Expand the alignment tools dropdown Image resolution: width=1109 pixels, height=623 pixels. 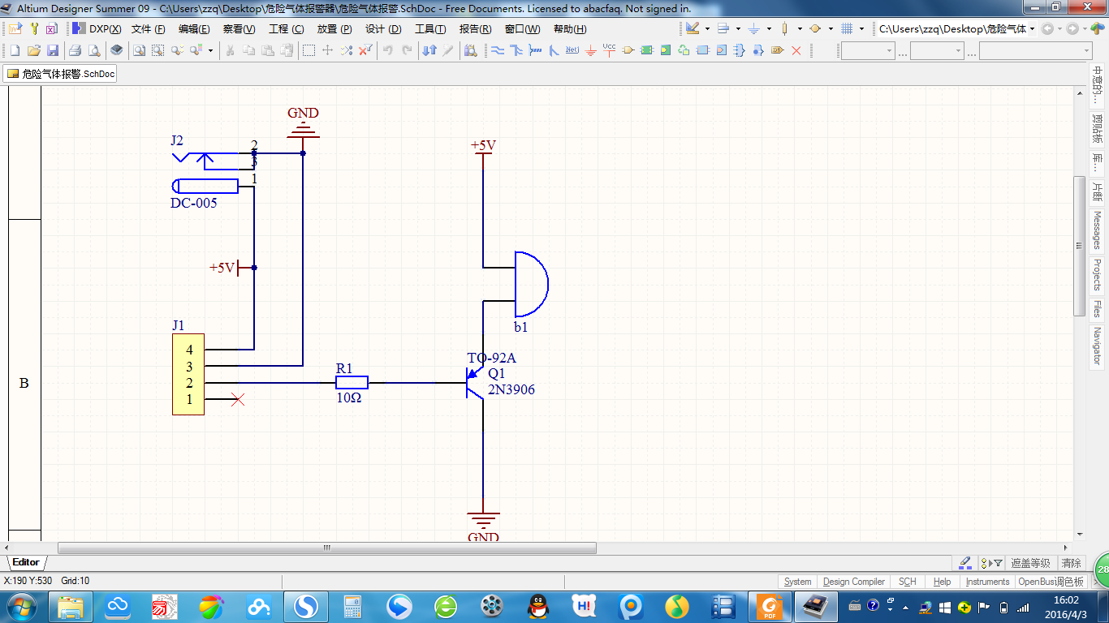point(738,28)
